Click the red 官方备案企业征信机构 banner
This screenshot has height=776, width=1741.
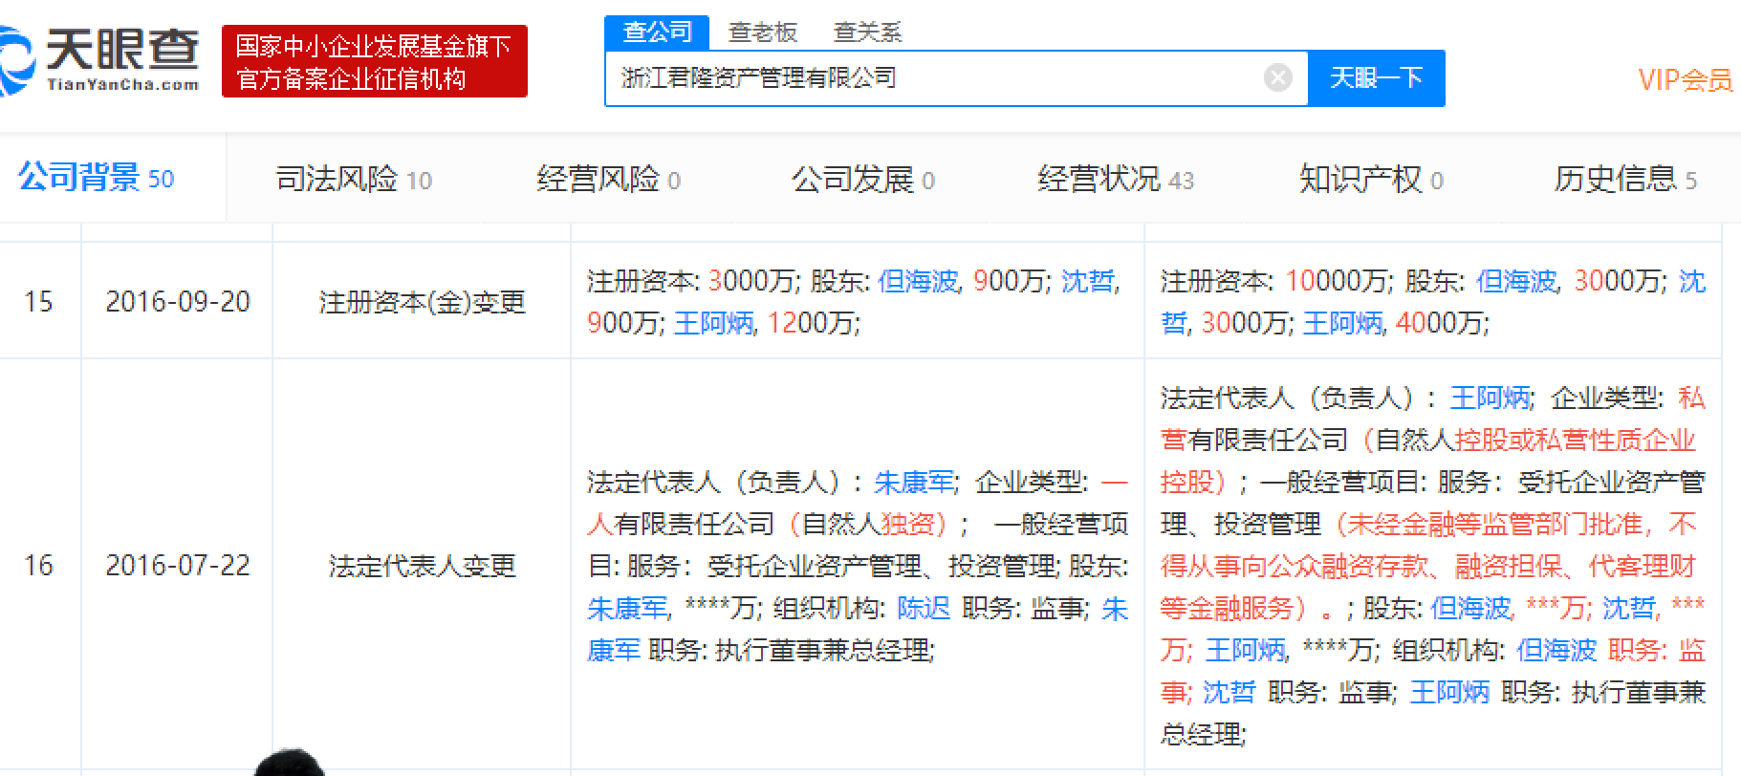coord(375,61)
